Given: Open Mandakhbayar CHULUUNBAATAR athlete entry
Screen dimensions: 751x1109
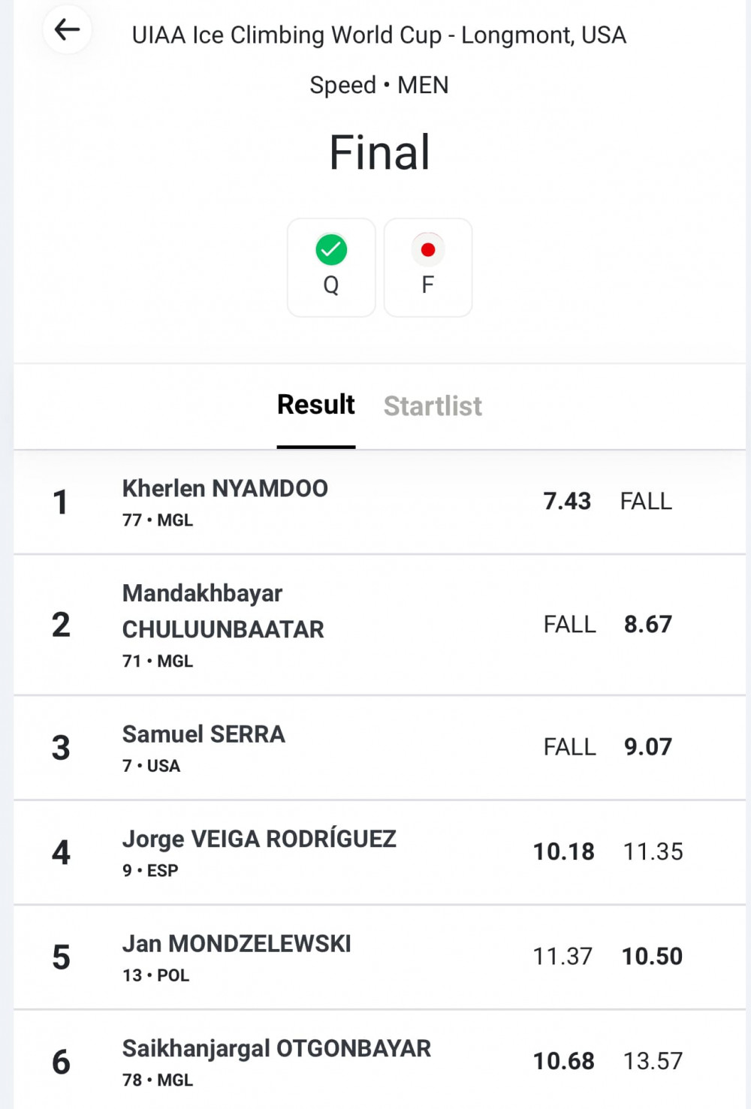Looking at the screenshot, I should [x=379, y=625].
